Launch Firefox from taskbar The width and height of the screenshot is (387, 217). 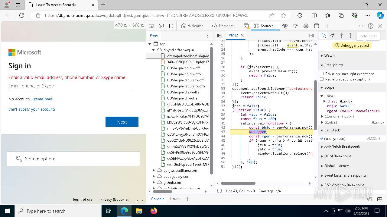click(154, 211)
